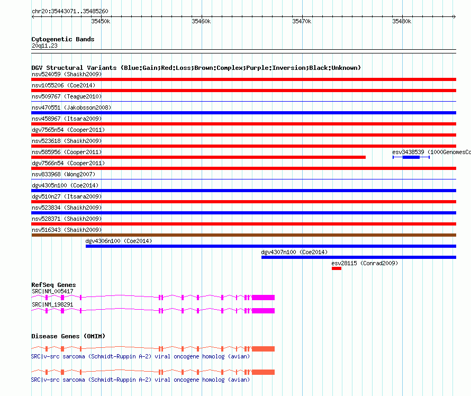Select the brown nsv516343 complex variant bar

click(x=243, y=235)
